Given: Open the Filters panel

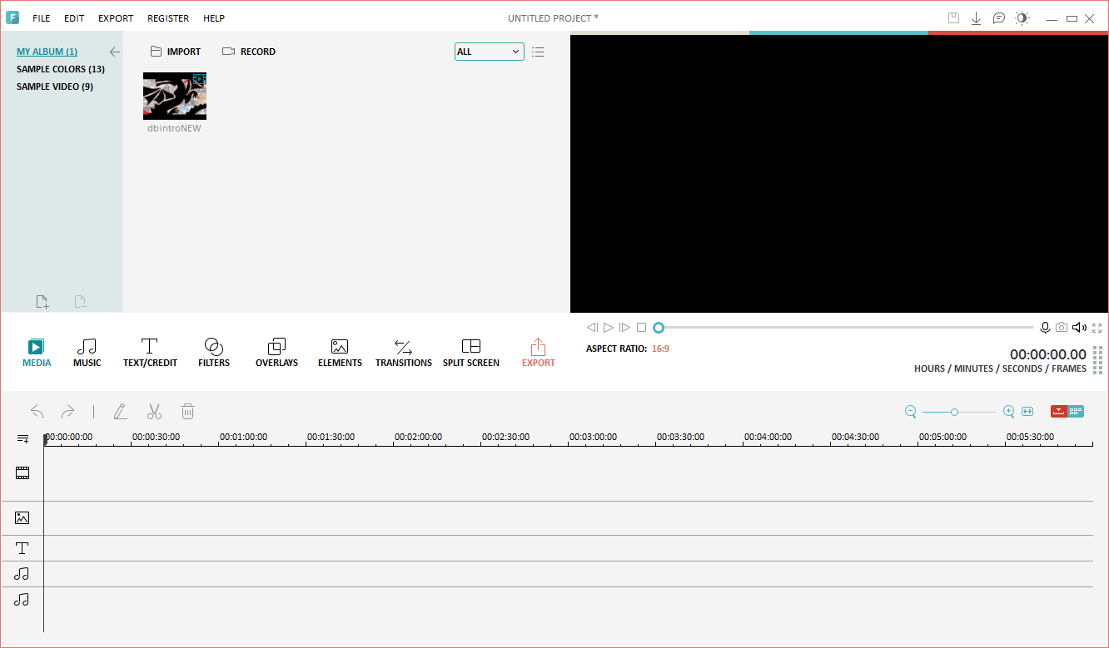Looking at the screenshot, I should point(213,352).
